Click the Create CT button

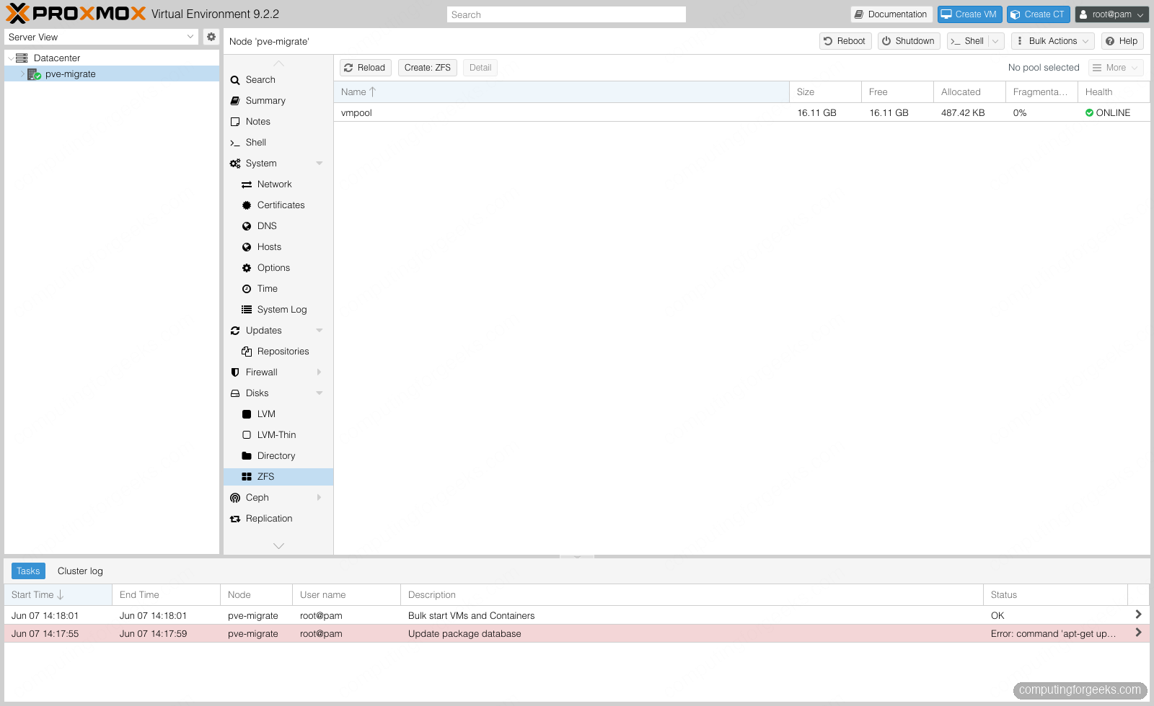point(1038,14)
